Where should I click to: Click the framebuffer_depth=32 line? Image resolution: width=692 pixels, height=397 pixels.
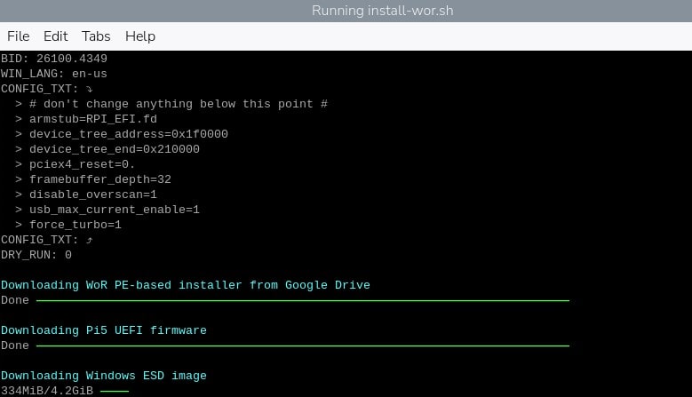click(99, 179)
